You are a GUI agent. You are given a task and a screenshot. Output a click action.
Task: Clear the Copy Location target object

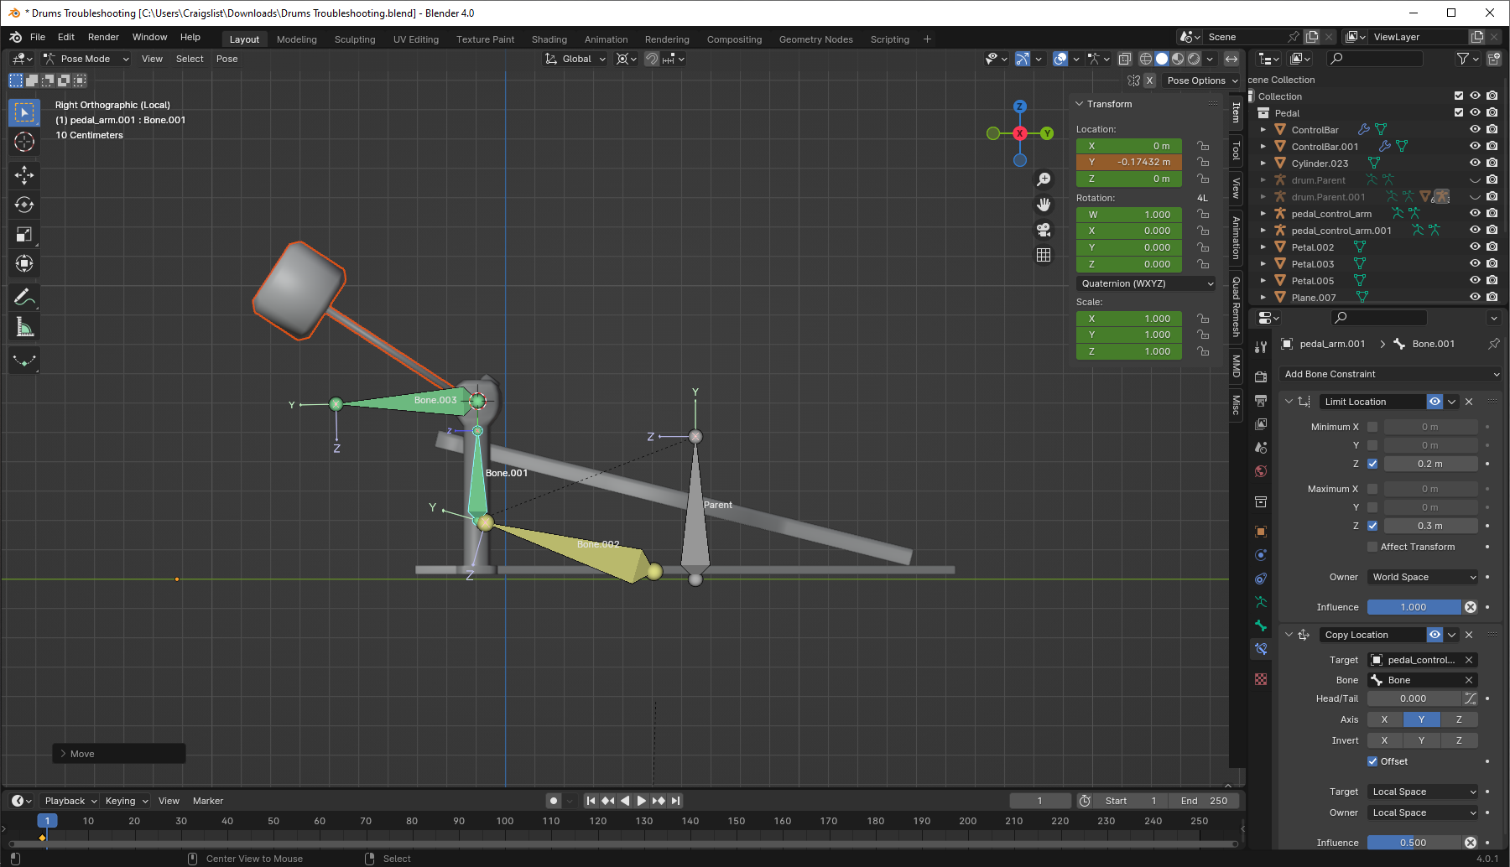(1469, 660)
